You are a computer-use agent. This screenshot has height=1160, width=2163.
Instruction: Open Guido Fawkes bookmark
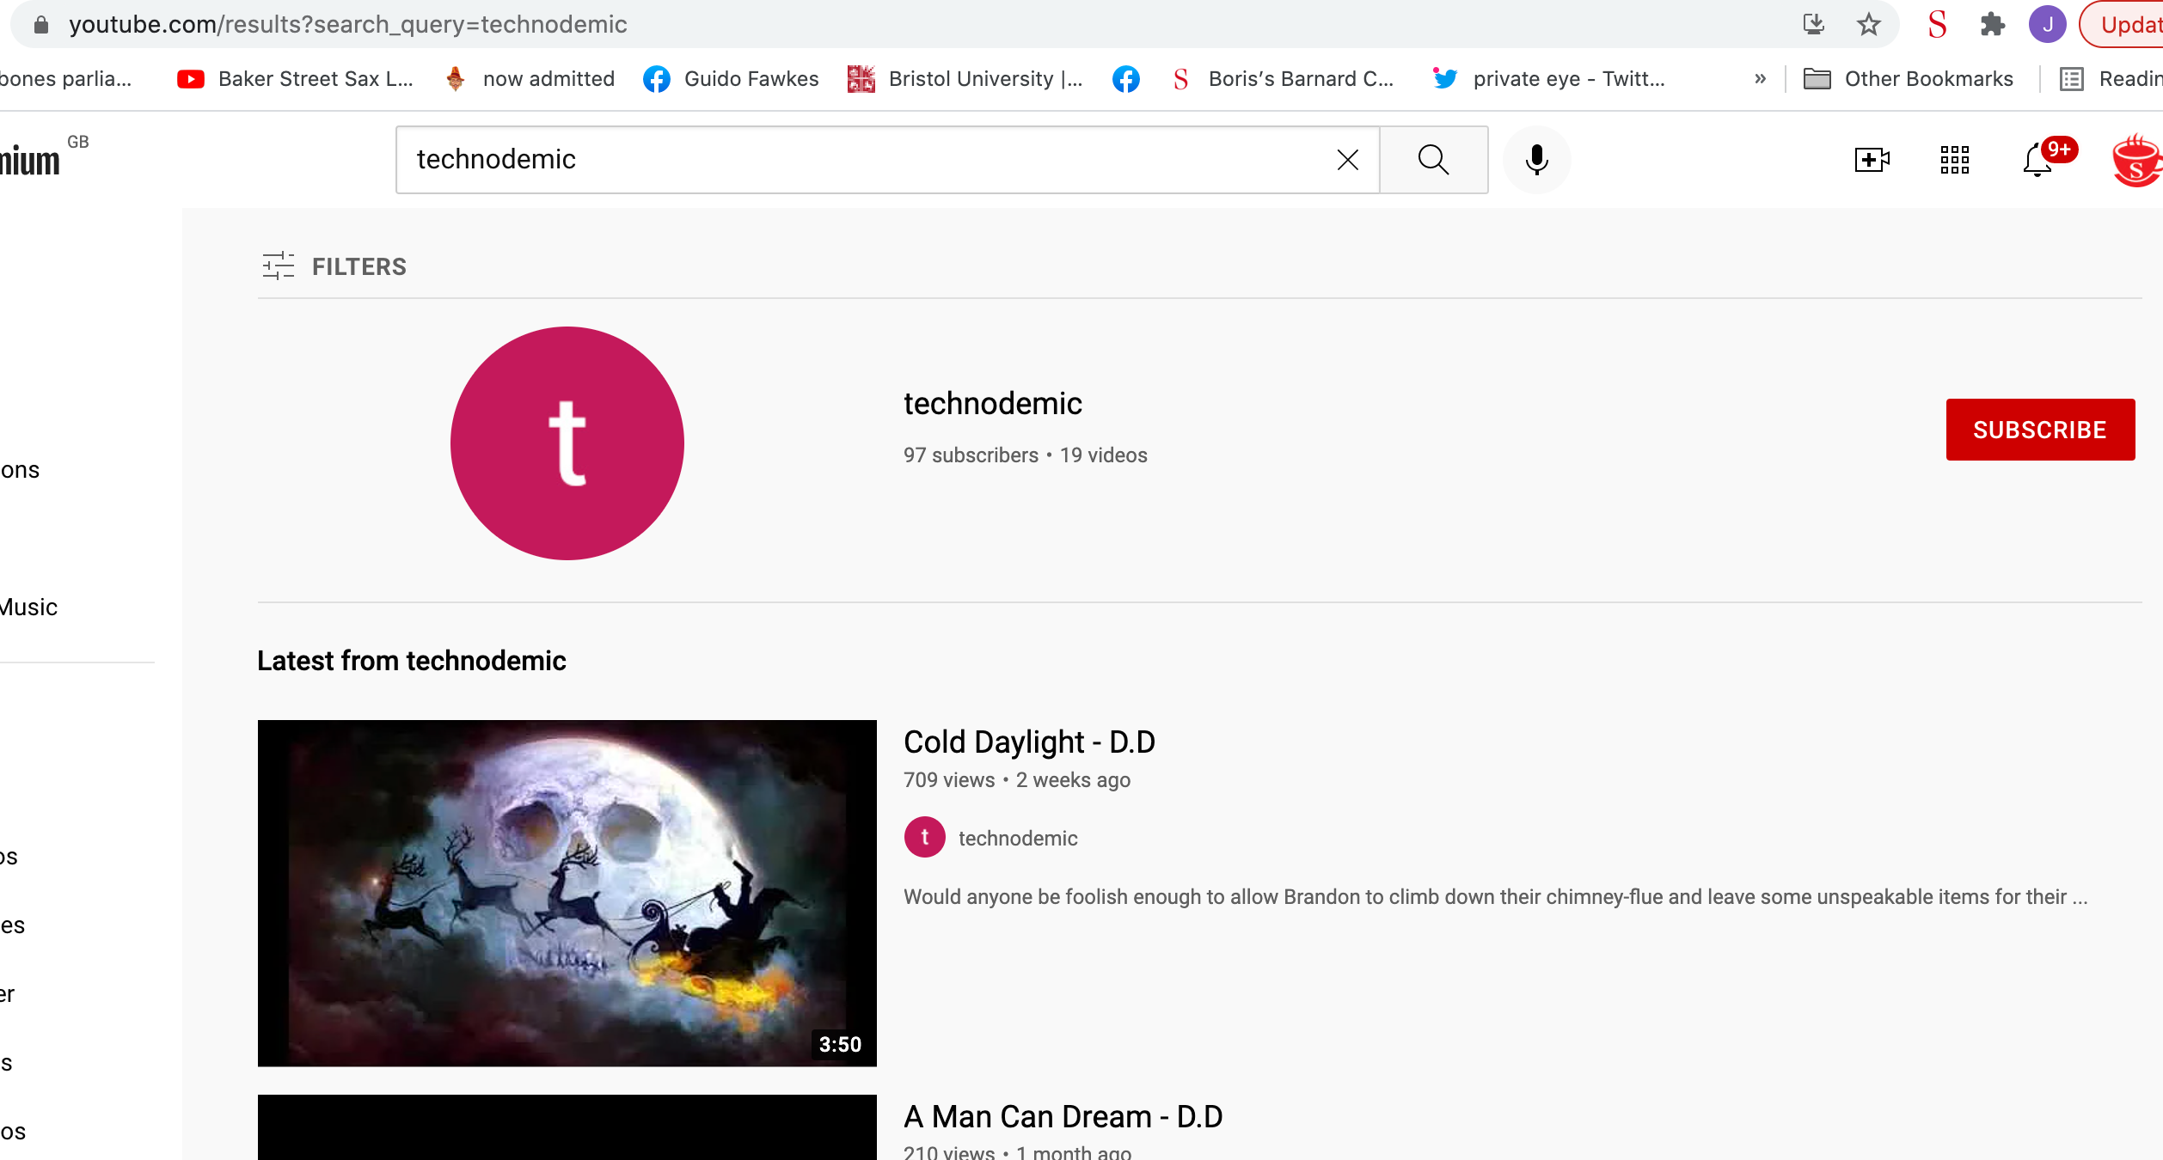[x=732, y=79]
